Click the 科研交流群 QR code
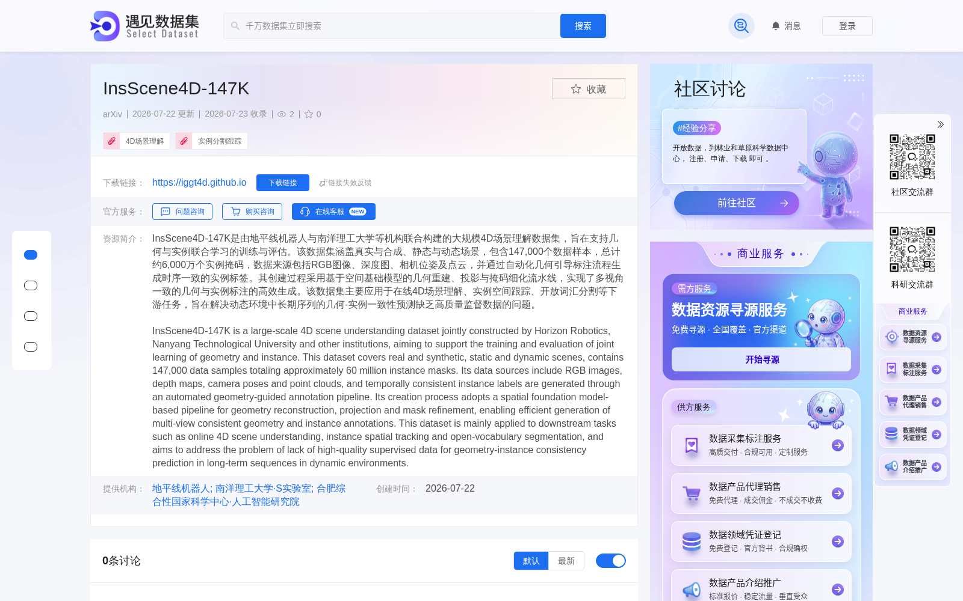The width and height of the screenshot is (963, 601). pyautogui.click(x=912, y=249)
